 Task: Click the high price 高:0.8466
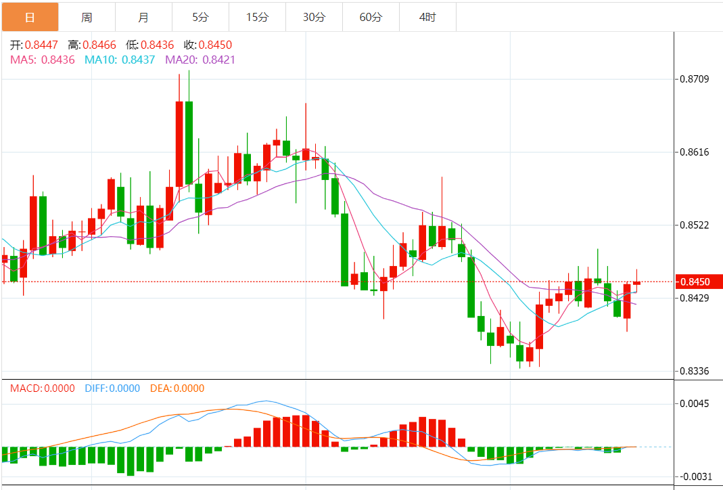point(92,45)
